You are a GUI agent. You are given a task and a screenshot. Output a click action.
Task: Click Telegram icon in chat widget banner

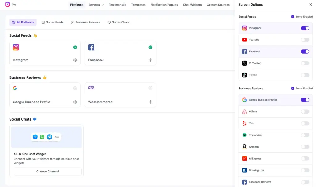[49, 137]
